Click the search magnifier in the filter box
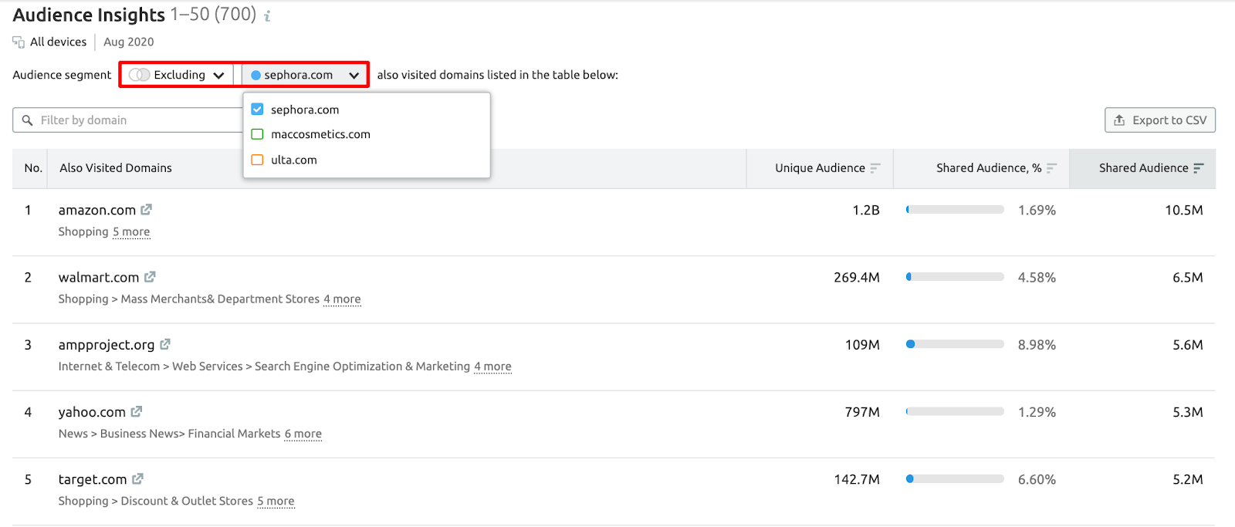 point(28,120)
